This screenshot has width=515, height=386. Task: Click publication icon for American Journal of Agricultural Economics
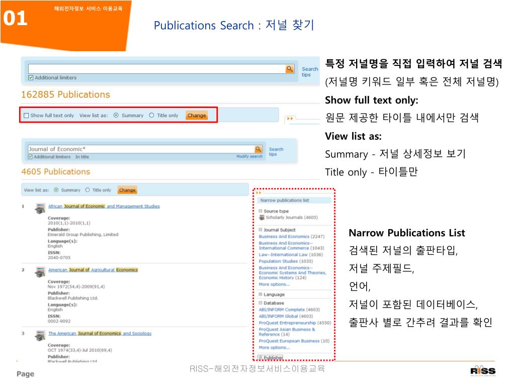pos(40,272)
